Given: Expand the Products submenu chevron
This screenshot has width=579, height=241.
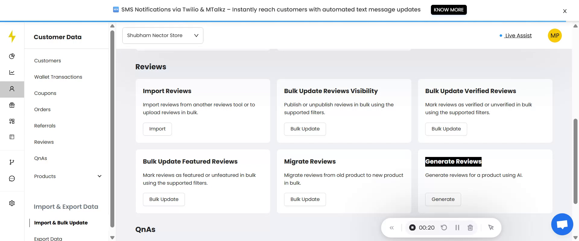Looking at the screenshot, I should click(100, 176).
